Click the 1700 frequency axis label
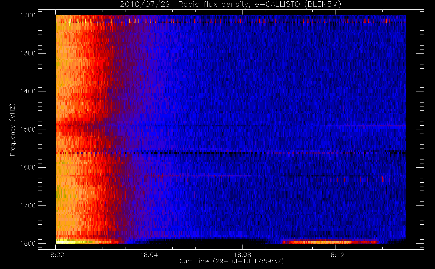435x269 pixels. pos(28,205)
